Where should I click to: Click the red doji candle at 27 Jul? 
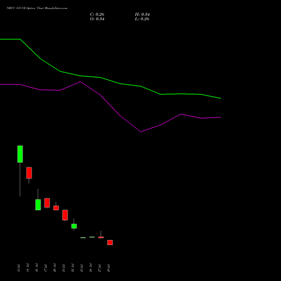pos(101,237)
